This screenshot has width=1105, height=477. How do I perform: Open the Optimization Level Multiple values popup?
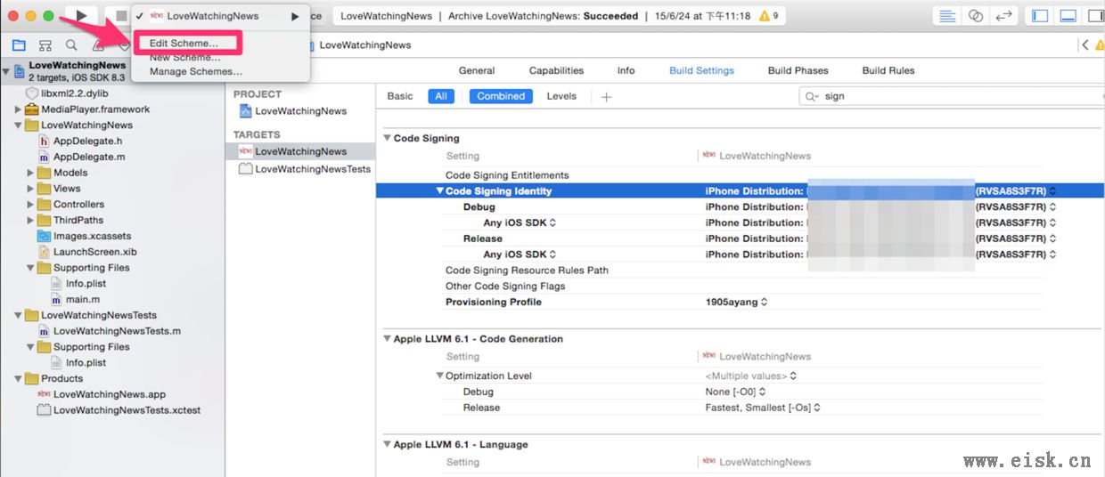[751, 376]
